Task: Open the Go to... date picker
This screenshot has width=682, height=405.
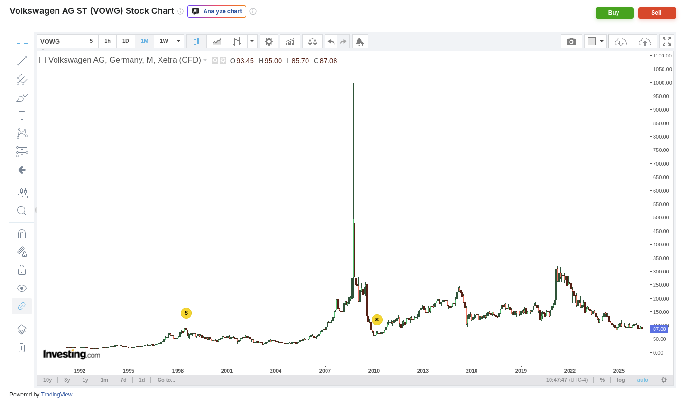Action: click(167, 380)
